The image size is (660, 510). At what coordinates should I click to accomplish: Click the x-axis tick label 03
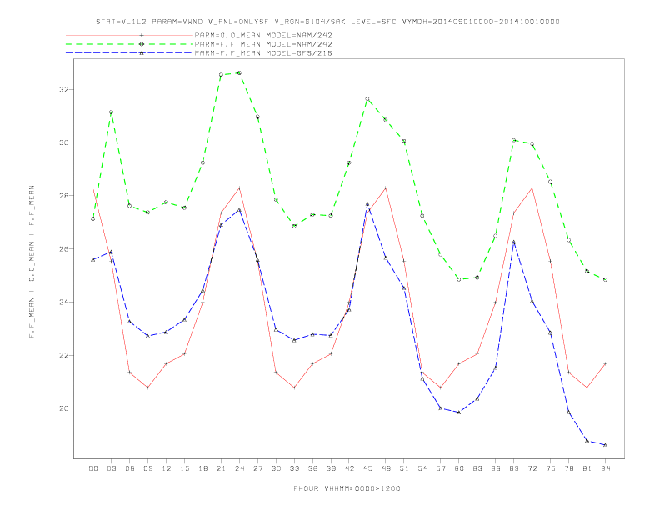click(111, 468)
